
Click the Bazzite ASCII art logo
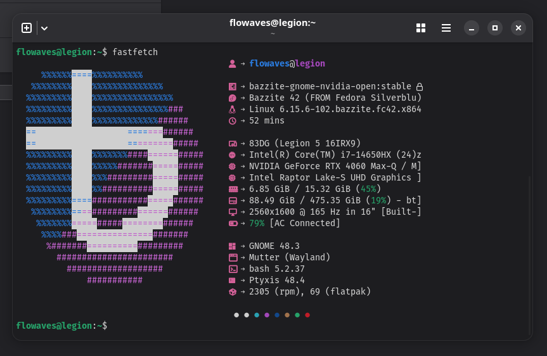115,177
